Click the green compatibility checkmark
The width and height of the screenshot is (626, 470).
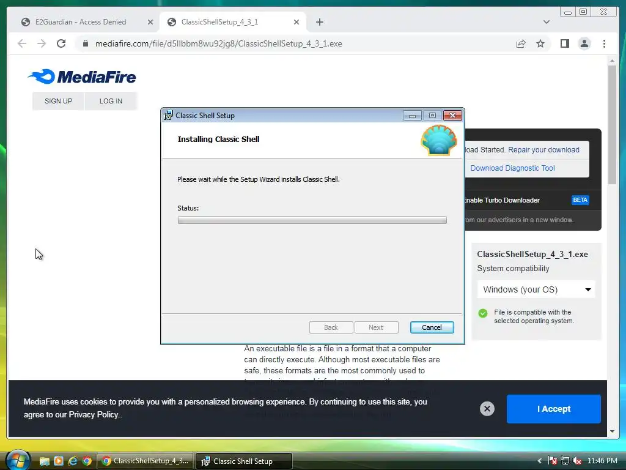click(x=483, y=313)
